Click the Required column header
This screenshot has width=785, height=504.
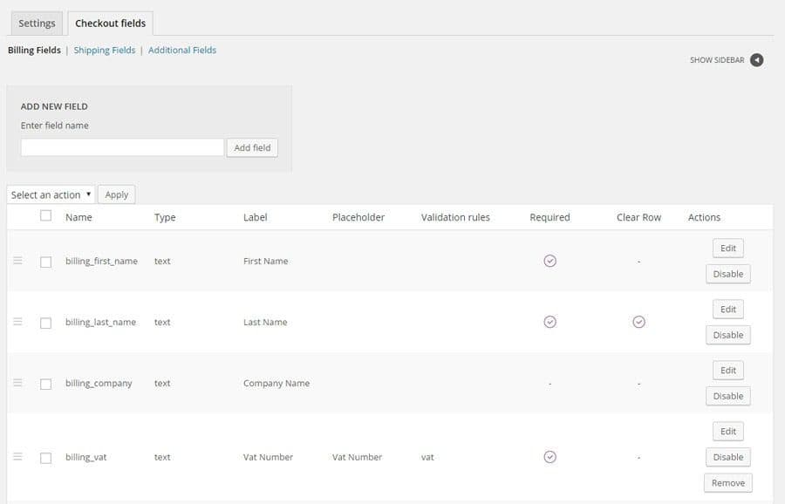pyautogui.click(x=549, y=218)
